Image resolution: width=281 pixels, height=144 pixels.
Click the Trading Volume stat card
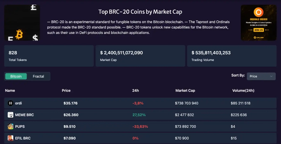[x=232, y=56]
